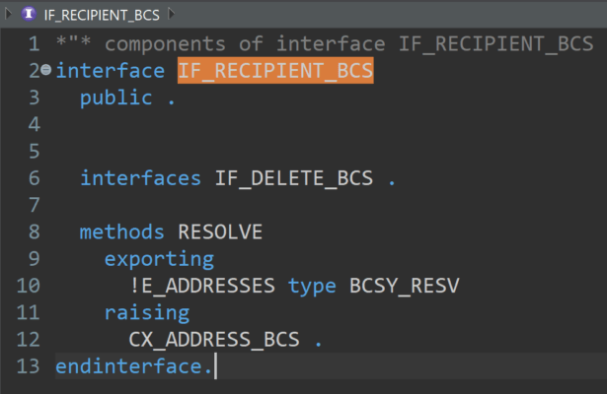The height and width of the screenshot is (394, 607).
Task: Click the exporting keyword
Action: pyautogui.click(x=159, y=259)
